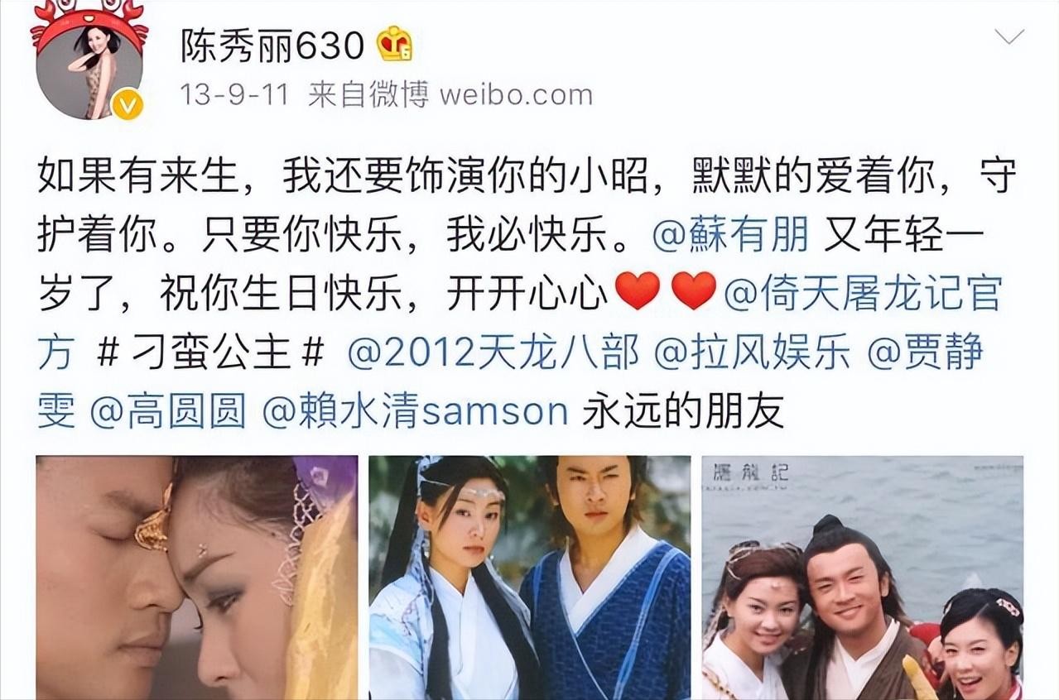Screen dimensions: 1059x700
Task: Open the middle photo with blue robe
Action: tap(530, 578)
